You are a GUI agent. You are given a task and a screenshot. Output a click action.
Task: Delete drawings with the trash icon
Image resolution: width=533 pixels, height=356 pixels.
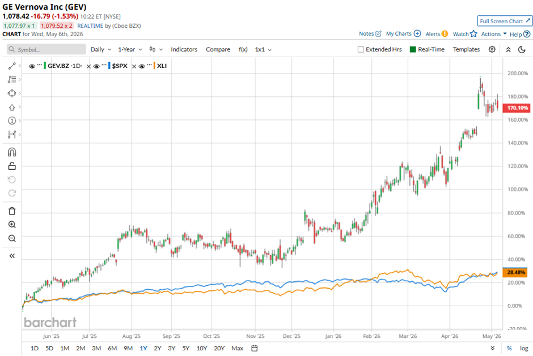(x=12, y=211)
